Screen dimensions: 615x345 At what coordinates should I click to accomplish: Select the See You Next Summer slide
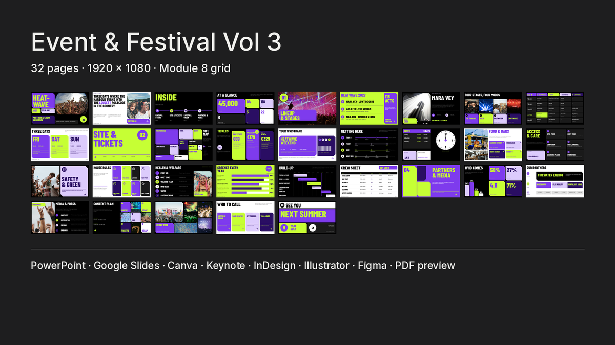pos(307,217)
